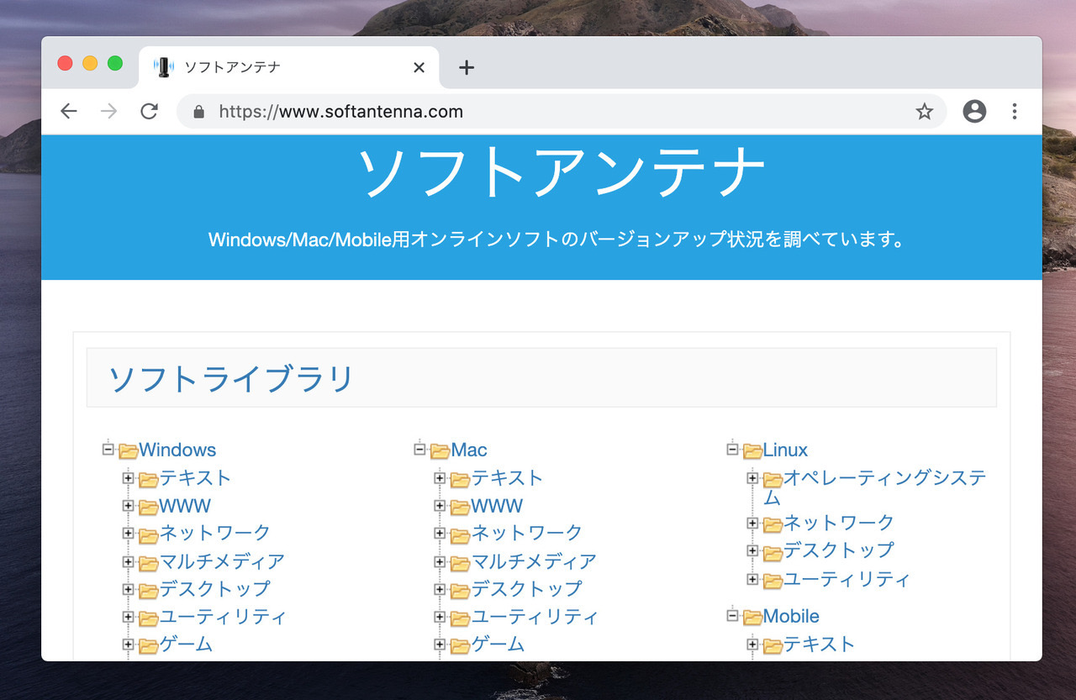This screenshot has height=700, width=1076.
Task: Open オペレーティングシステム link under Linux
Action: click(874, 487)
